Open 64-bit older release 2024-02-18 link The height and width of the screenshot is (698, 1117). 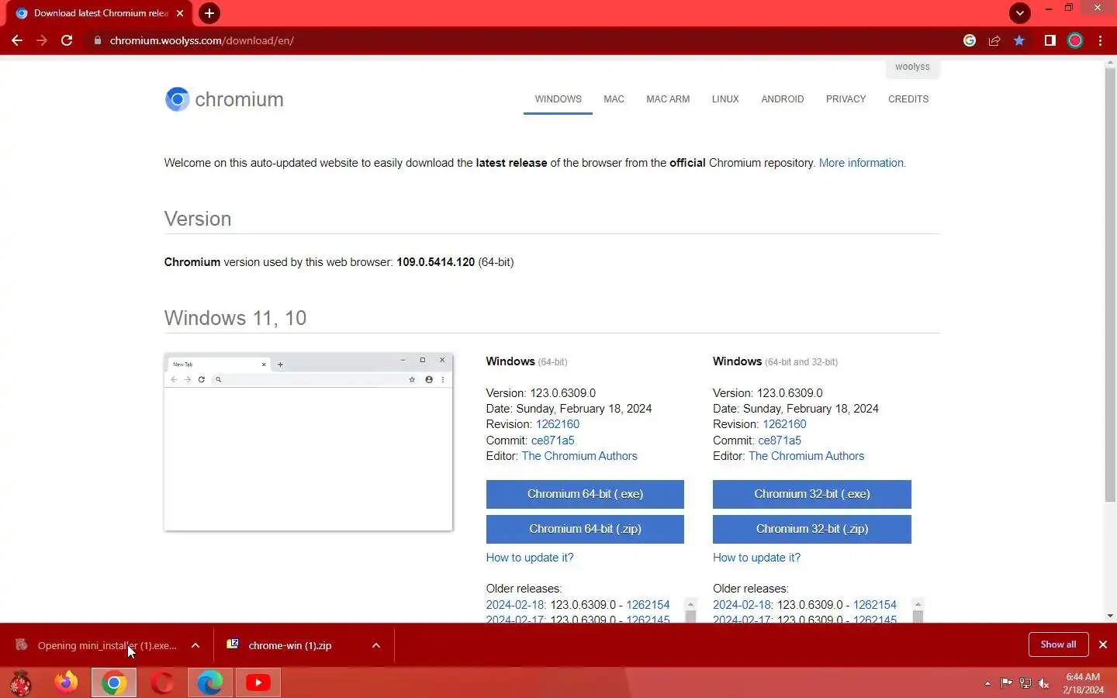coord(516,605)
